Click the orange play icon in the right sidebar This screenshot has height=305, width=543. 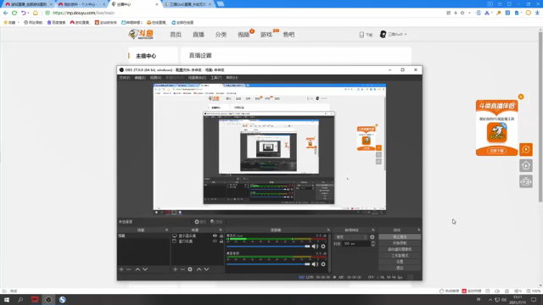coord(526,149)
